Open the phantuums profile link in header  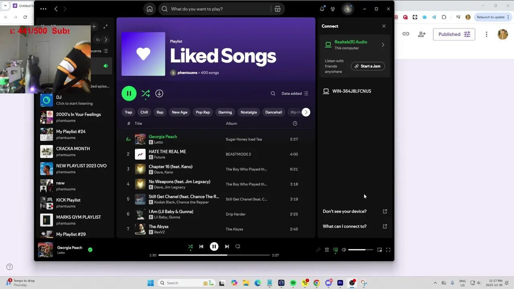click(x=187, y=73)
